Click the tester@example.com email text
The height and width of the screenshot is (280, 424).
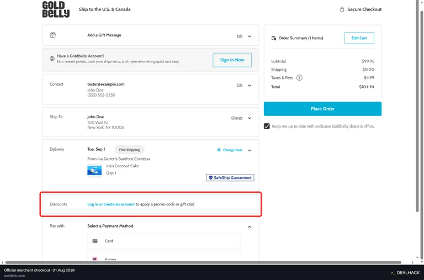coord(106,84)
